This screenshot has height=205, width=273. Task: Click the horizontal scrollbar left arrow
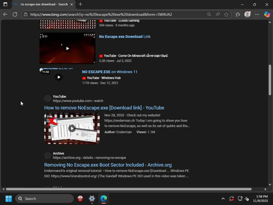(3, 189)
